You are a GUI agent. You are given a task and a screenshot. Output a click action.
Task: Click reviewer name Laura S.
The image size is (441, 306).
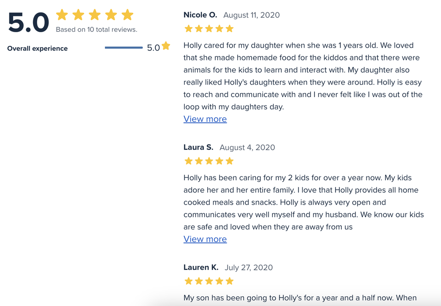(x=198, y=147)
